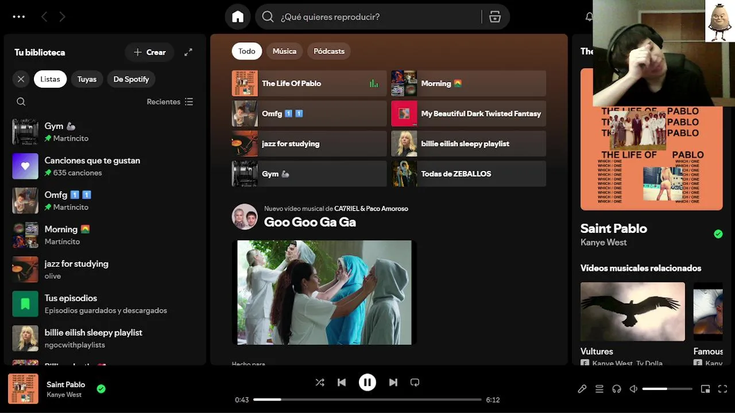
Task: Open billie eilish sleepy playlist home card
Action: point(469,143)
